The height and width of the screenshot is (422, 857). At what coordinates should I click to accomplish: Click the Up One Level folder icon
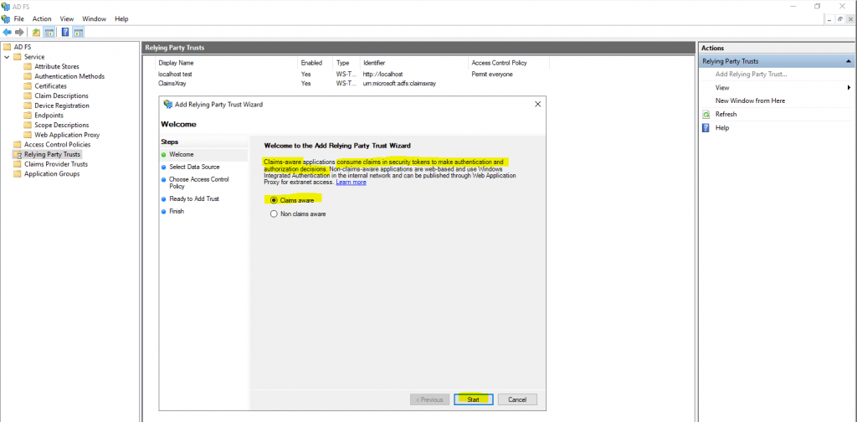coord(37,33)
